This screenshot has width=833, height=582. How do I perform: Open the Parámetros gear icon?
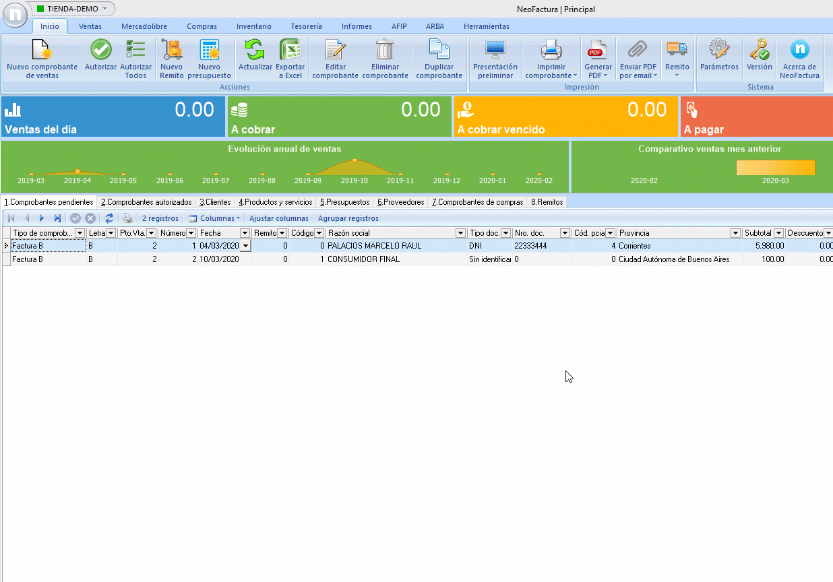click(x=719, y=51)
